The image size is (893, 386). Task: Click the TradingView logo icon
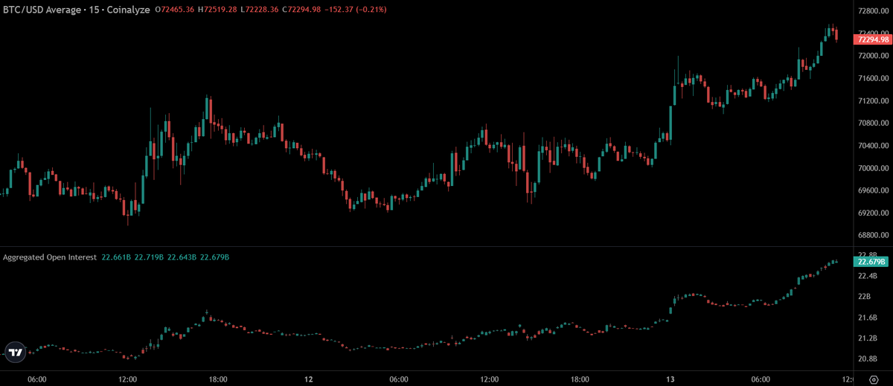click(15, 353)
